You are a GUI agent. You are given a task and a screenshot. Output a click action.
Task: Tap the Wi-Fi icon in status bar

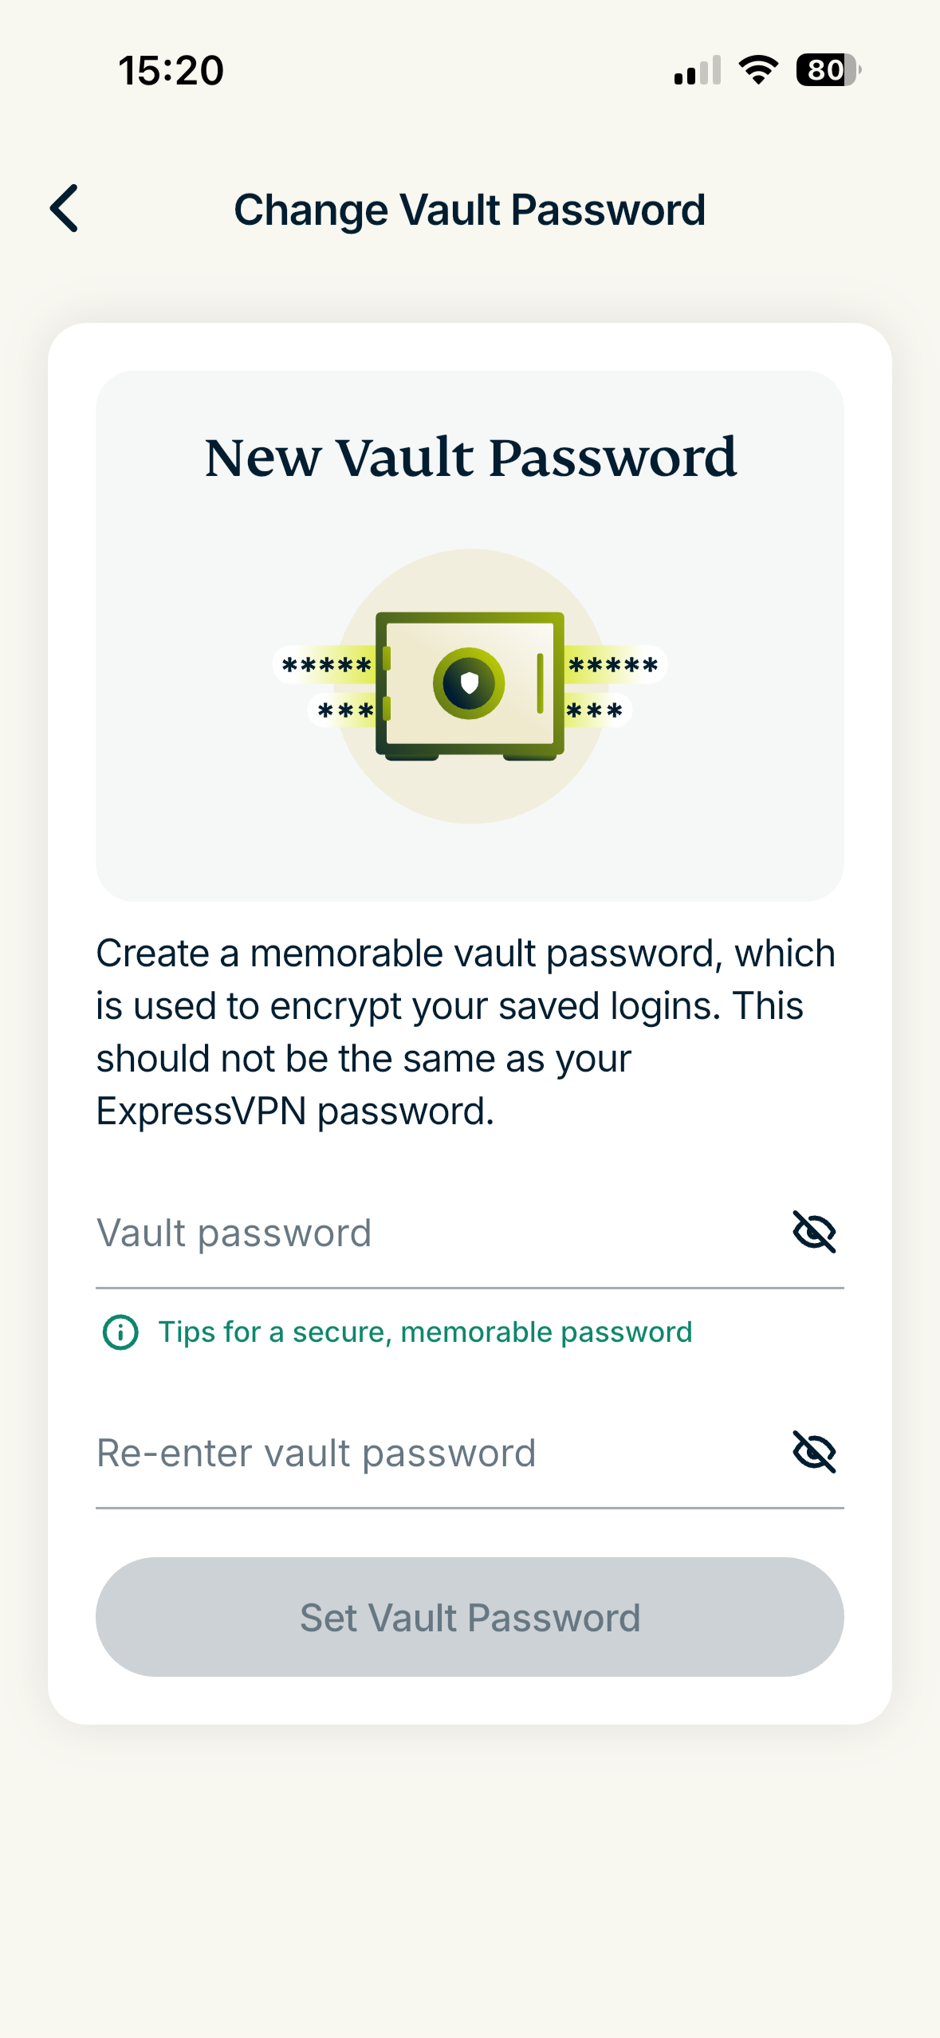(758, 70)
